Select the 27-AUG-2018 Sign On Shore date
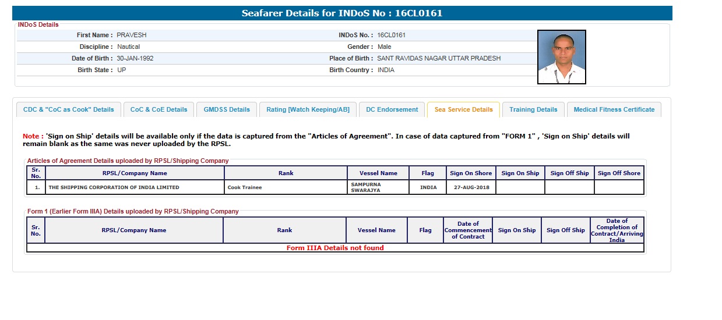722x320 pixels. coord(470,187)
